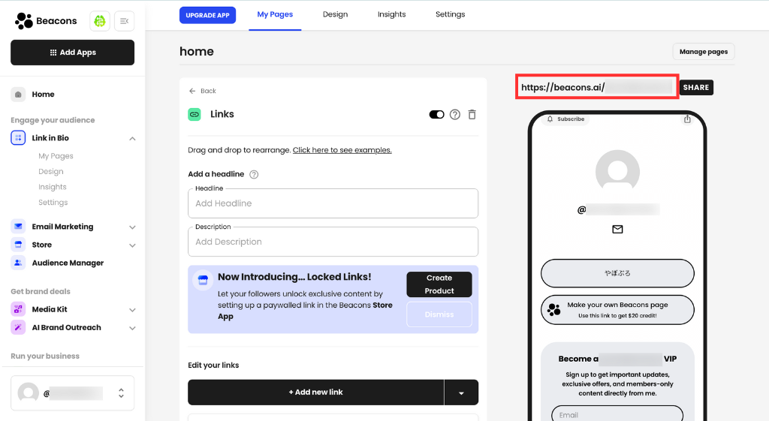The width and height of the screenshot is (769, 421).
Task: Click the Email field in preview
Action: click(x=617, y=414)
